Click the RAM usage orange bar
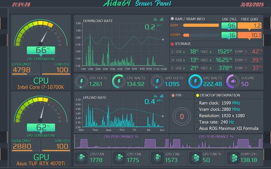Viewport: 271px width, 169px height. 201,25
